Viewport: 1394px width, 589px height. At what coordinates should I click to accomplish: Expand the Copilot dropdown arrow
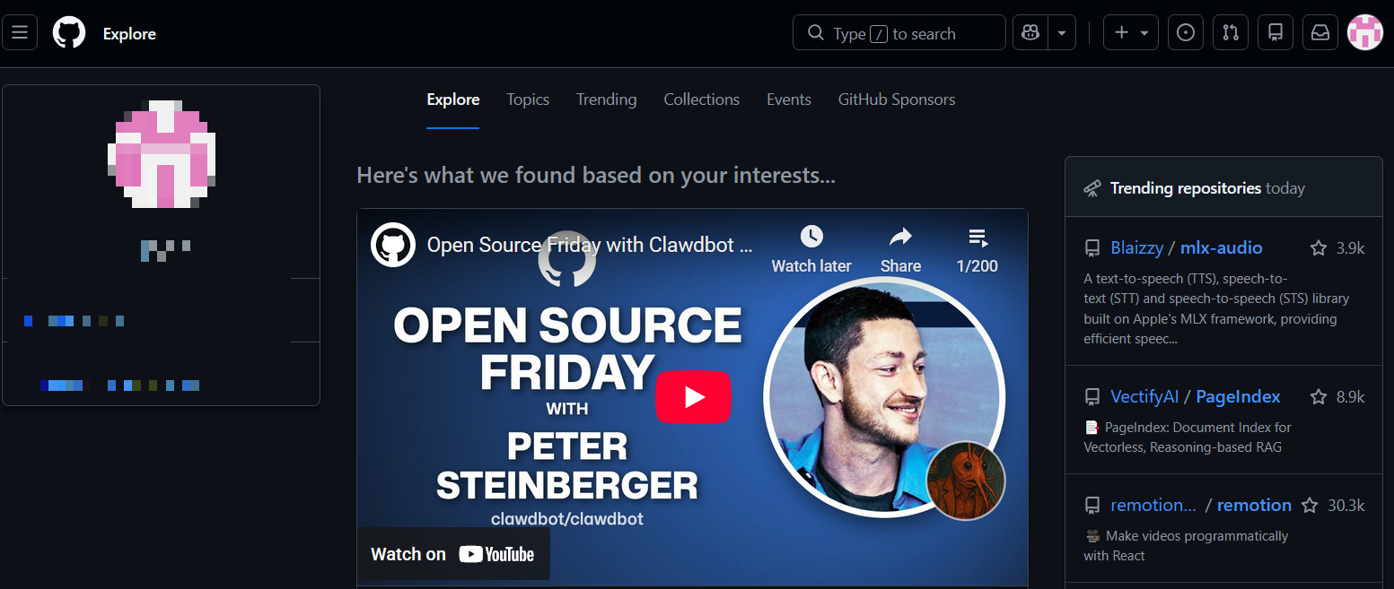pyautogui.click(x=1061, y=33)
